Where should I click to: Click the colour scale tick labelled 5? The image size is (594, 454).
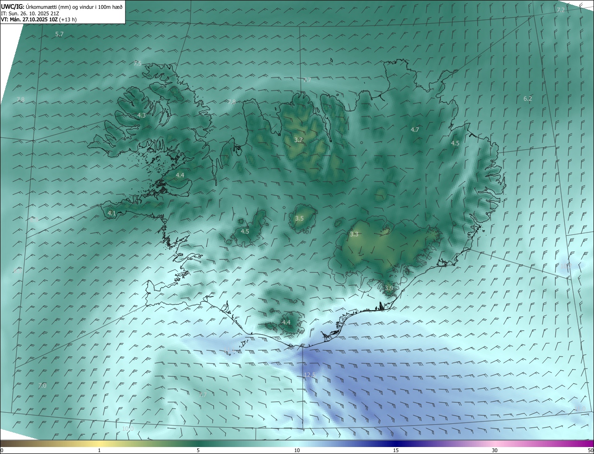(198, 450)
